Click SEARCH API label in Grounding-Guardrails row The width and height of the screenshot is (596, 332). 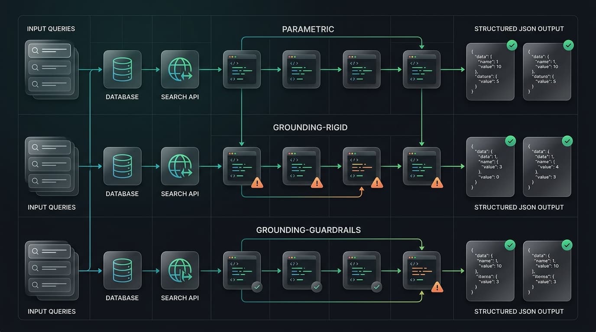point(180,298)
